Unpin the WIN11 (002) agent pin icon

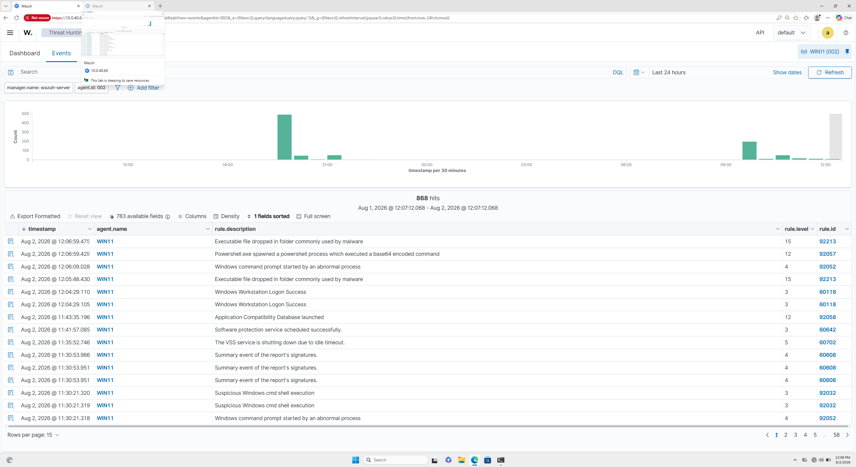tap(847, 51)
